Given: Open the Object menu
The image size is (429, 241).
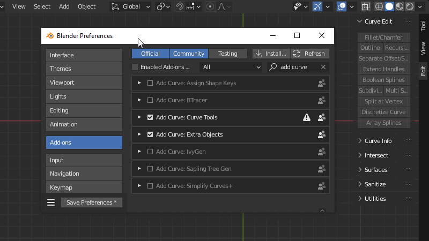Looking at the screenshot, I should [x=86, y=6].
